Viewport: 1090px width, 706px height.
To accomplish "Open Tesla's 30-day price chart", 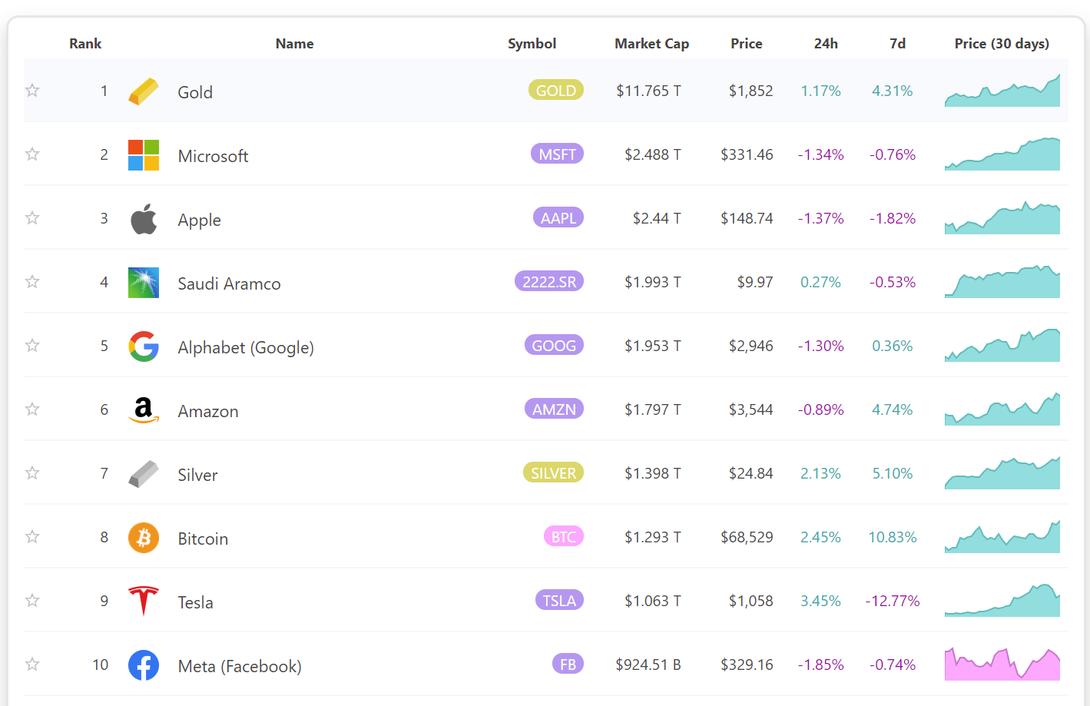I will click(x=1002, y=601).
